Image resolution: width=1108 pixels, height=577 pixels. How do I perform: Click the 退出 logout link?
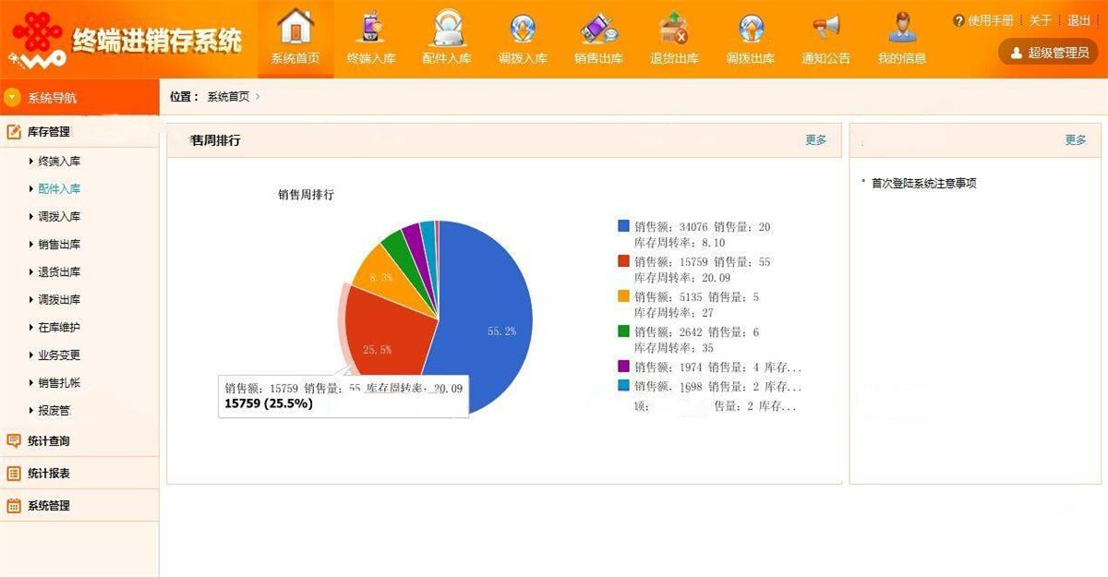pos(1078,20)
